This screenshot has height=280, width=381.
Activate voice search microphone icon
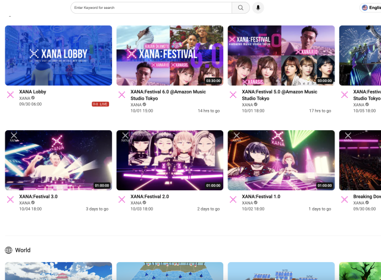[258, 8]
